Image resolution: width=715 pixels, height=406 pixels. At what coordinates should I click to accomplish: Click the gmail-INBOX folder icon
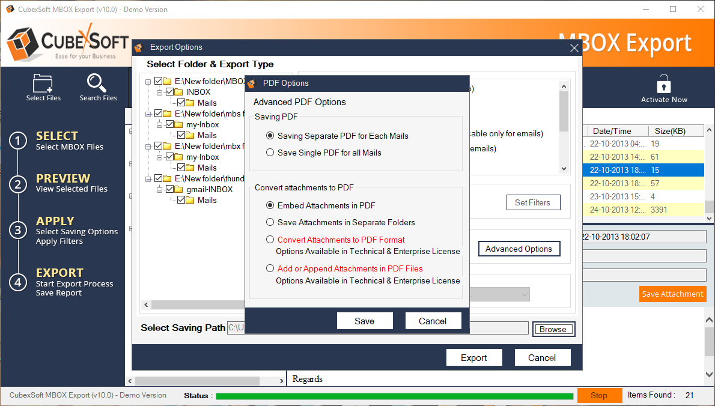point(179,189)
